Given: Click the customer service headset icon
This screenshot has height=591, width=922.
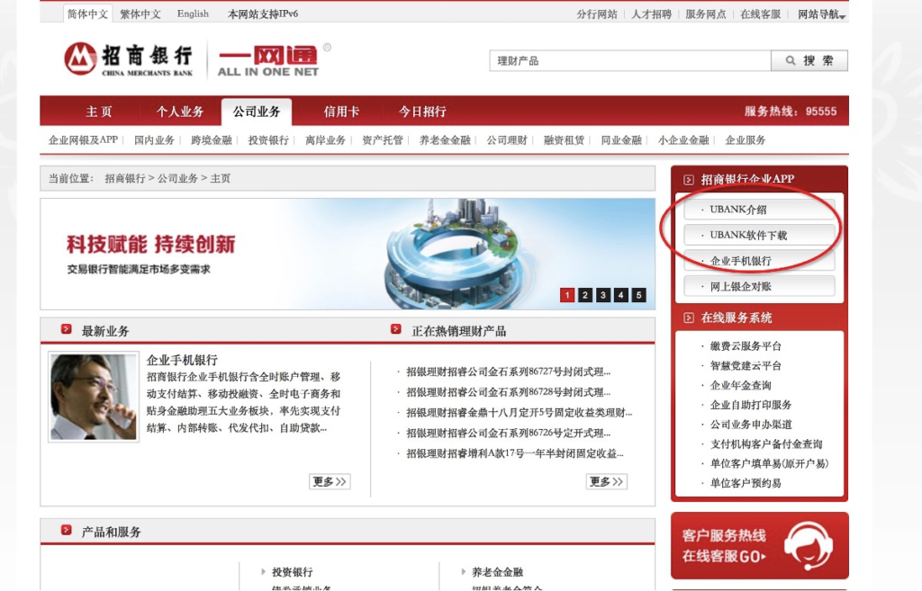Looking at the screenshot, I should pyautogui.click(x=808, y=546).
